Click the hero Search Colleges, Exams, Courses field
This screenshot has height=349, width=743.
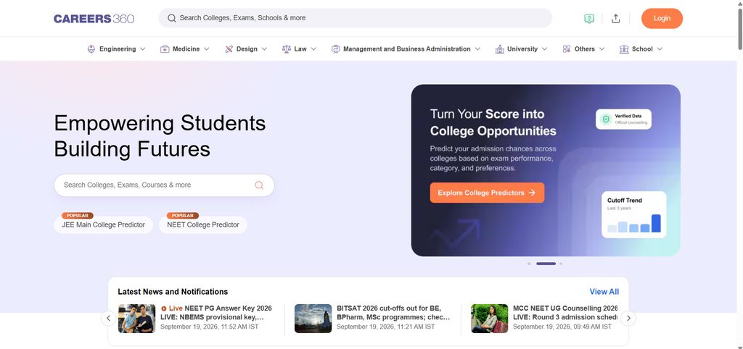pos(164,185)
